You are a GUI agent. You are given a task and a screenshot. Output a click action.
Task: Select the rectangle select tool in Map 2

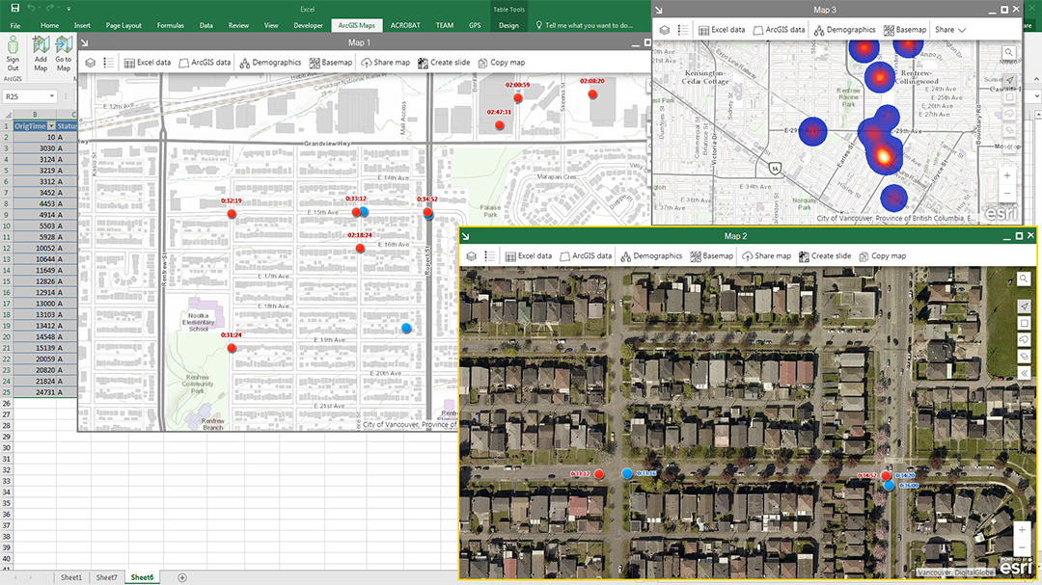(x=1023, y=324)
